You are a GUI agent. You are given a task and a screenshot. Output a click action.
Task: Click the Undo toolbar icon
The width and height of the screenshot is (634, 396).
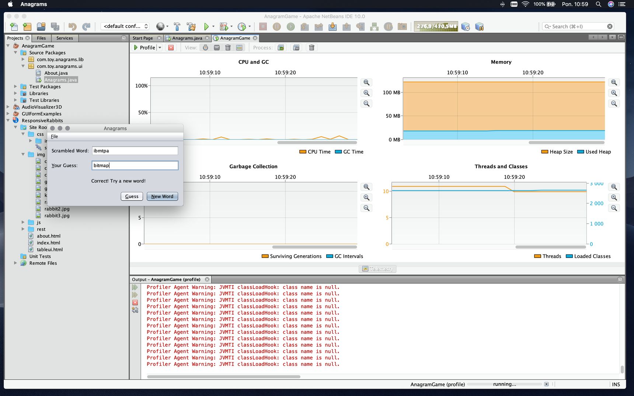[73, 27]
